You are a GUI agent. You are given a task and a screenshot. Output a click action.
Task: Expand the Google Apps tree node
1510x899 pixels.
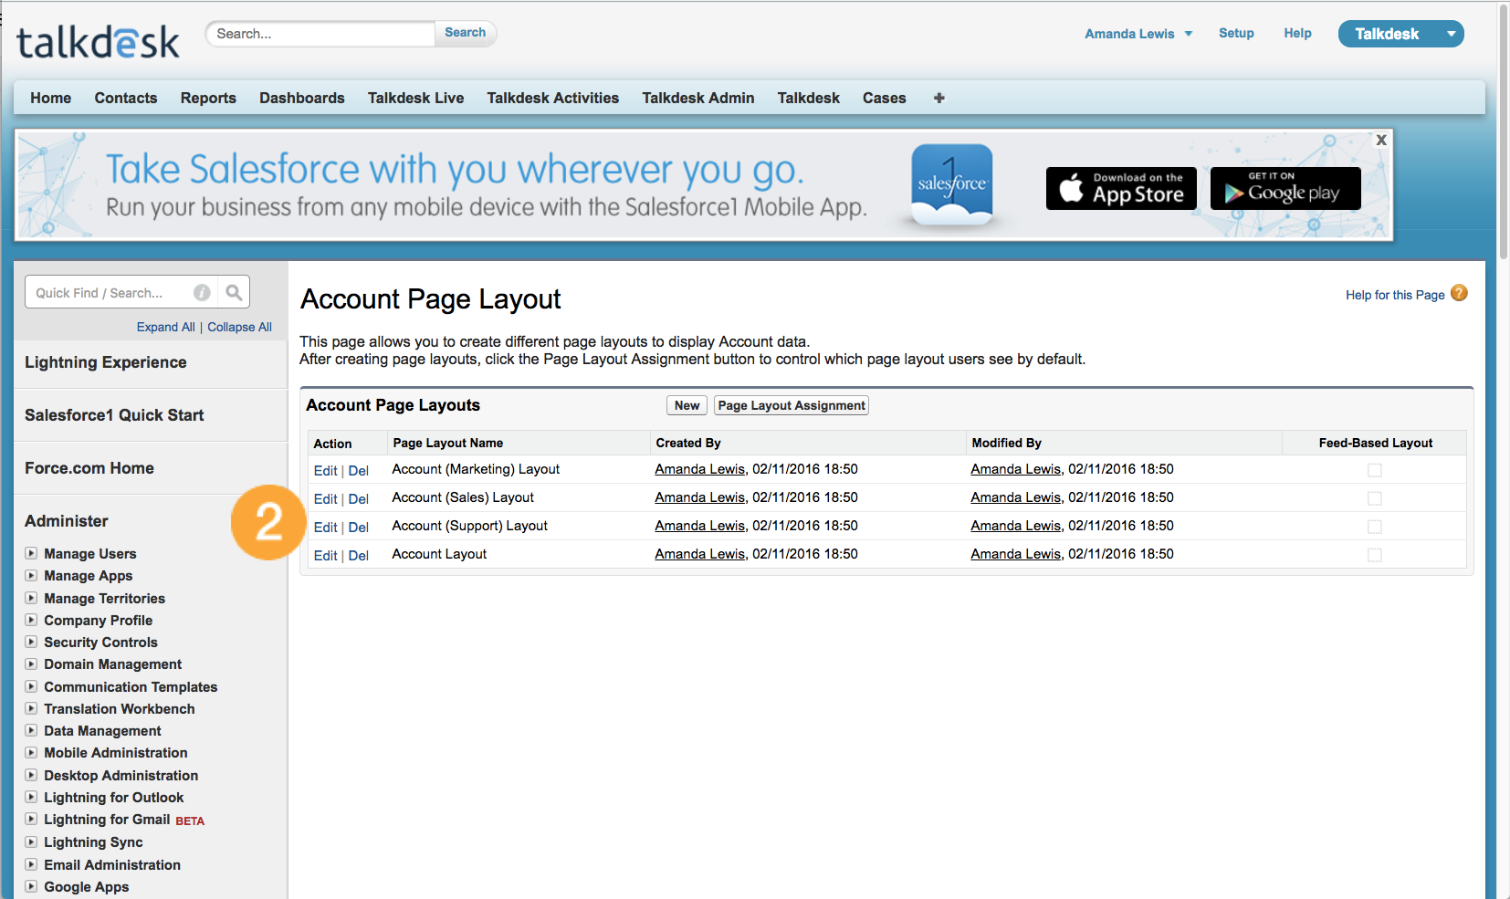click(31, 886)
